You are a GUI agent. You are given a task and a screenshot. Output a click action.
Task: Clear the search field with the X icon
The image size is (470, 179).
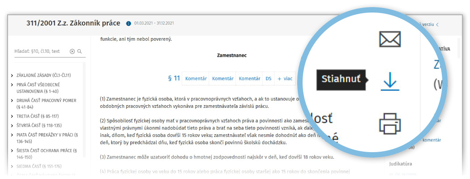(x=72, y=51)
